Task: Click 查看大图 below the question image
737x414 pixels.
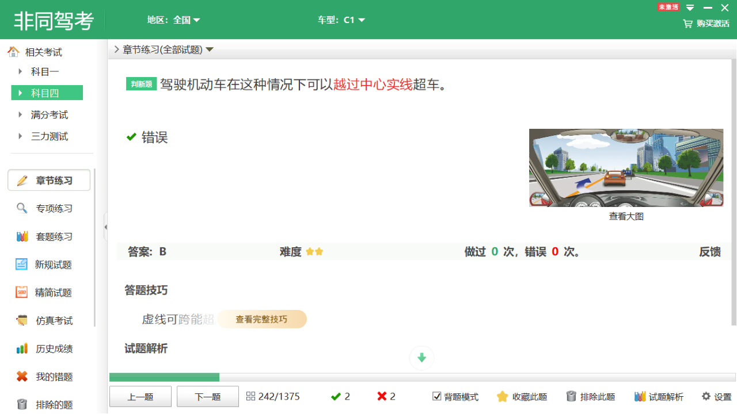Action: pos(625,216)
